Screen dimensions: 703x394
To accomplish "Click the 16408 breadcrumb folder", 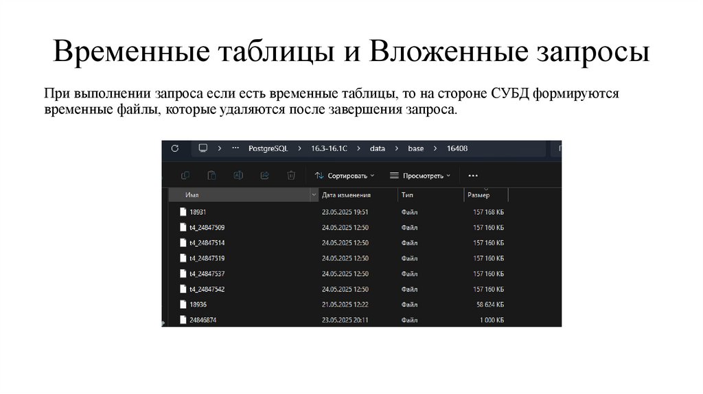I will (x=457, y=148).
